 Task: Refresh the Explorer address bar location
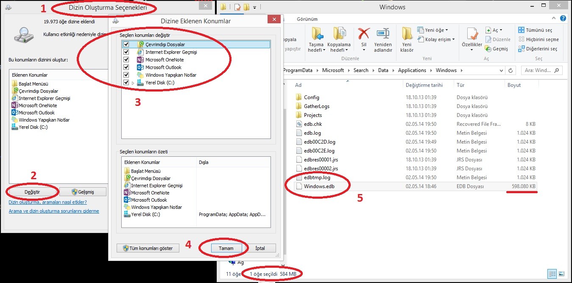point(511,70)
